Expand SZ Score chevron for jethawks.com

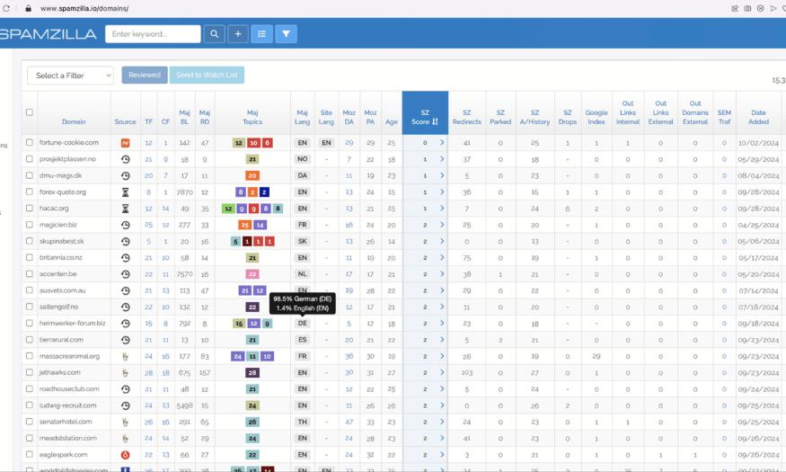(442, 372)
